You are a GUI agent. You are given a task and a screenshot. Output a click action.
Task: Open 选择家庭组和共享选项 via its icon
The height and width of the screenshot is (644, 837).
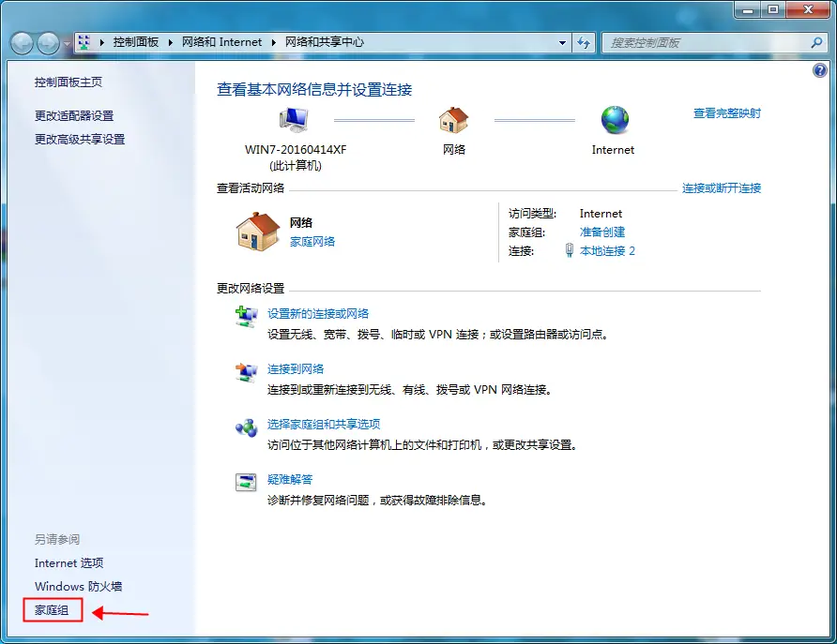pos(247,427)
